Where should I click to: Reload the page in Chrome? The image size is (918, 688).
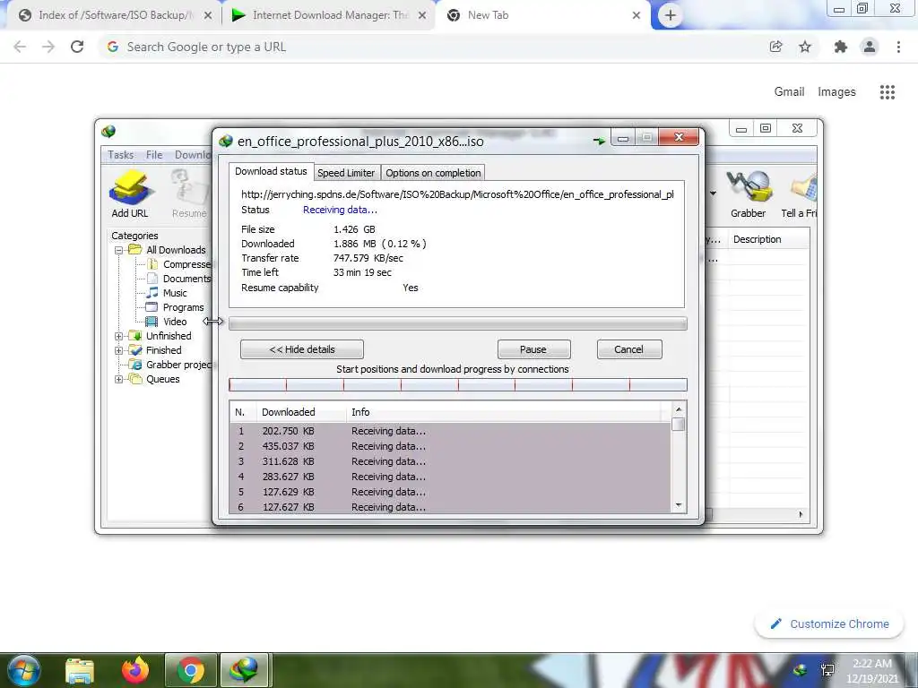click(77, 47)
